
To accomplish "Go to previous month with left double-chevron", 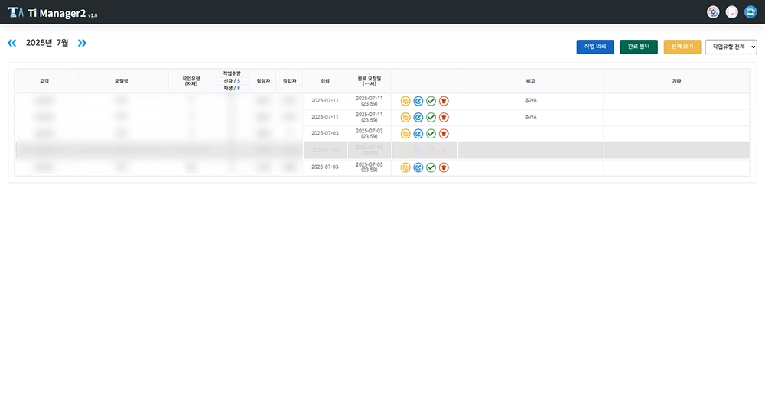I will pos(12,43).
